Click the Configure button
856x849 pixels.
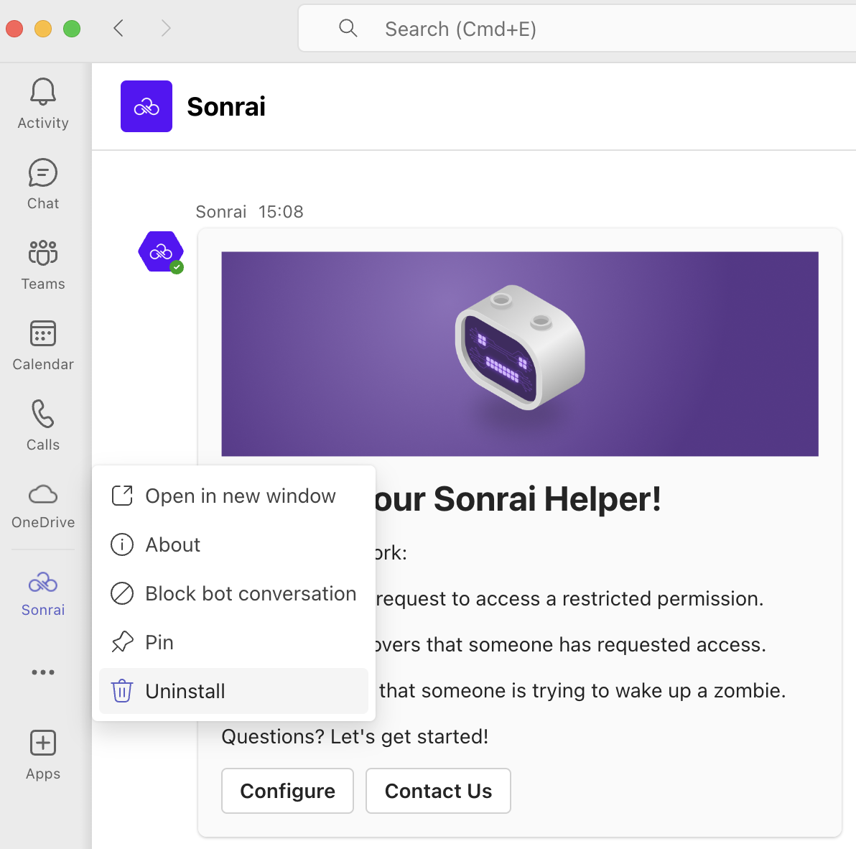(x=287, y=791)
